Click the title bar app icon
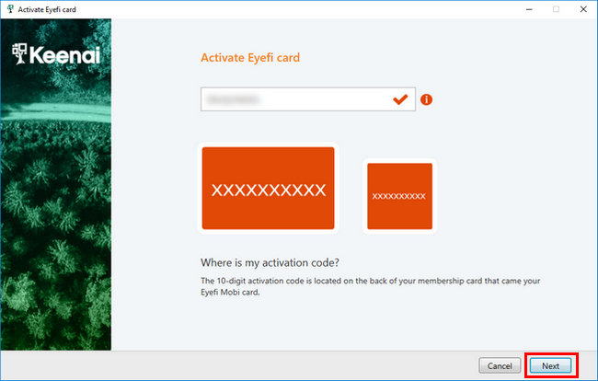The width and height of the screenshot is (598, 381). 10,9
